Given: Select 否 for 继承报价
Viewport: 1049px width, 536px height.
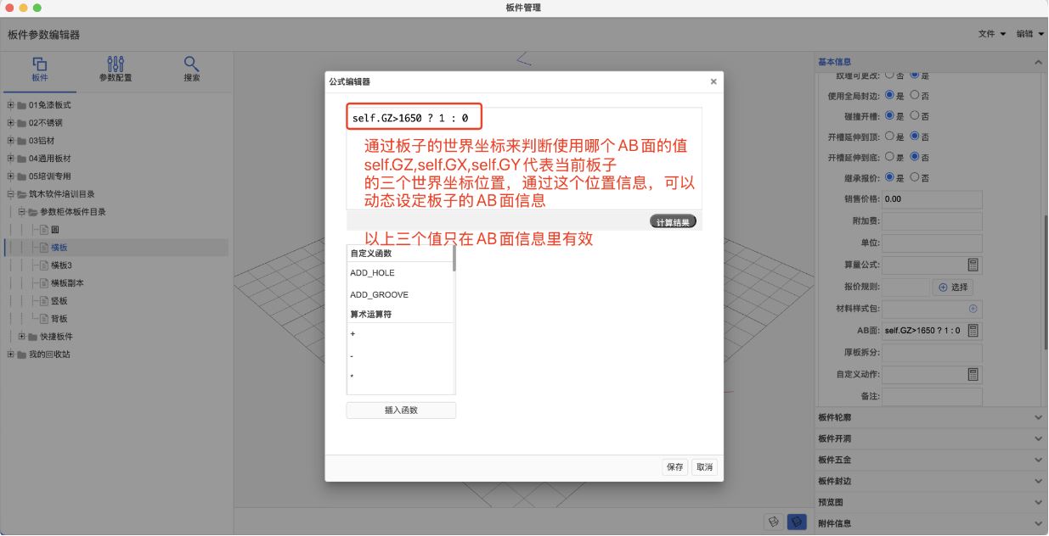Looking at the screenshot, I should point(914,178).
